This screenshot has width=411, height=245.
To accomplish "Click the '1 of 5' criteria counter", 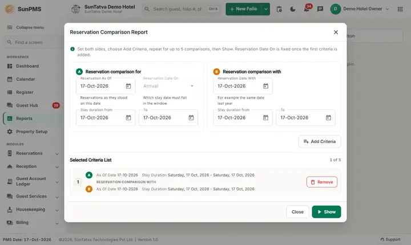I will 335,160.
